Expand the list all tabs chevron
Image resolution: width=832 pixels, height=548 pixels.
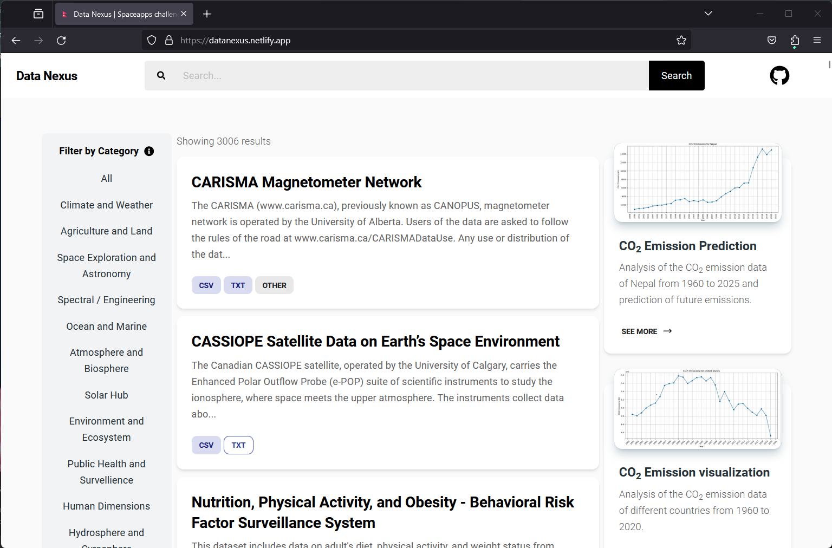point(708,14)
